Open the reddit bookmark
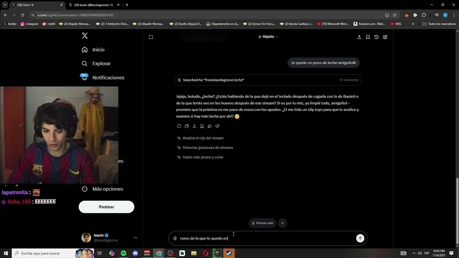This screenshot has width=459, height=258. pos(49,24)
